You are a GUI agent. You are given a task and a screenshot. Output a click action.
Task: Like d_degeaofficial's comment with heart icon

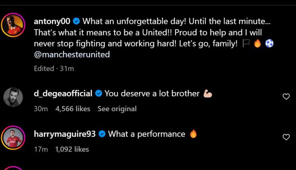tap(286, 96)
